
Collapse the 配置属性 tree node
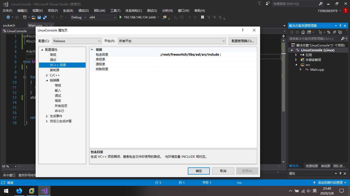42,50
